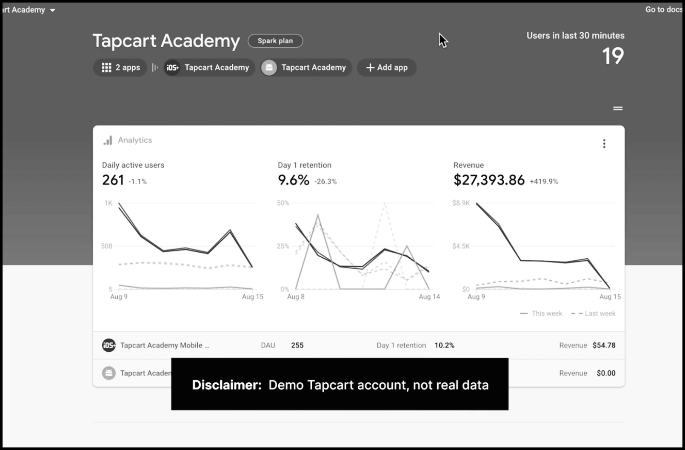Open the customize layout icon above the dashboard
The image size is (685, 450).
(x=617, y=108)
